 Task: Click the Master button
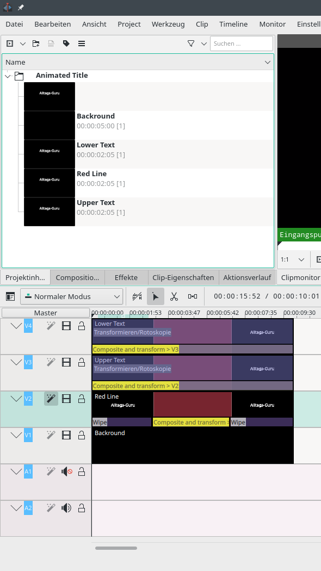click(x=46, y=313)
